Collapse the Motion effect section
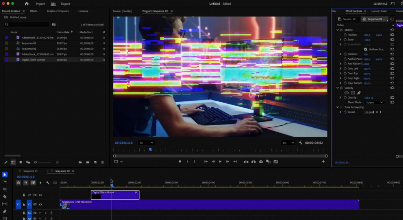The width and height of the screenshot is (403, 220). point(338,30)
